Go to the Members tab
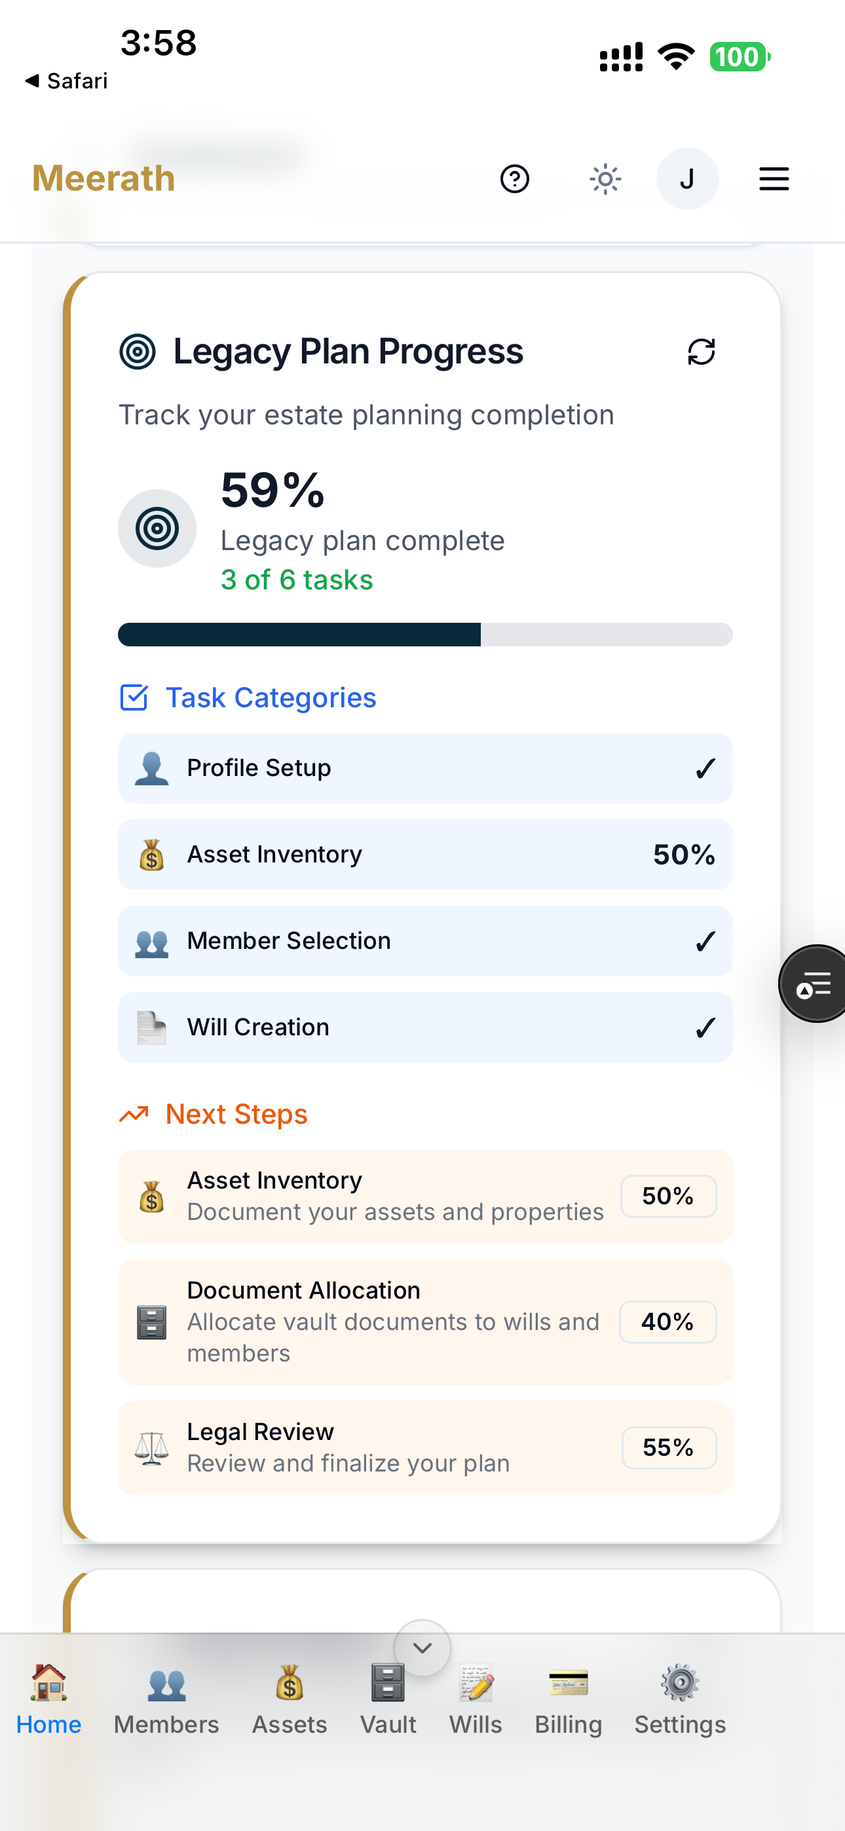Image resolution: width=845 pixels, height=1831 pixels. (166, 1700)
